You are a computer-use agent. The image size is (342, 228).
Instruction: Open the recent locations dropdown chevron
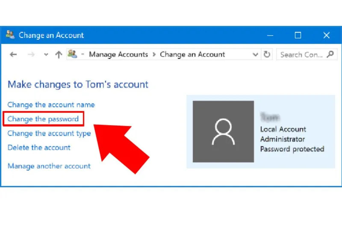pyautogui.click(x=46, y=55)
